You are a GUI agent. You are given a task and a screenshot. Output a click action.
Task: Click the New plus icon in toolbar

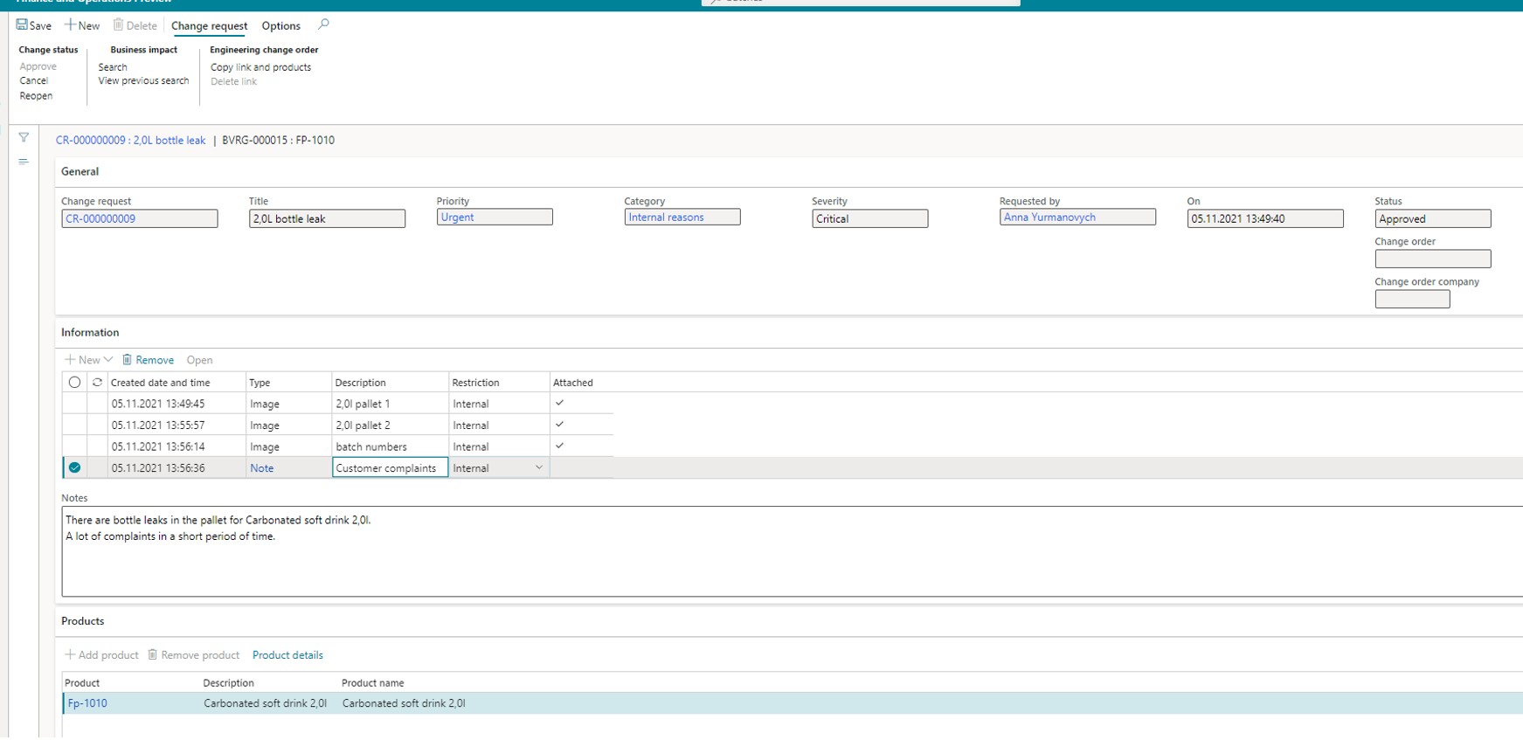click(x=70, y=25)
